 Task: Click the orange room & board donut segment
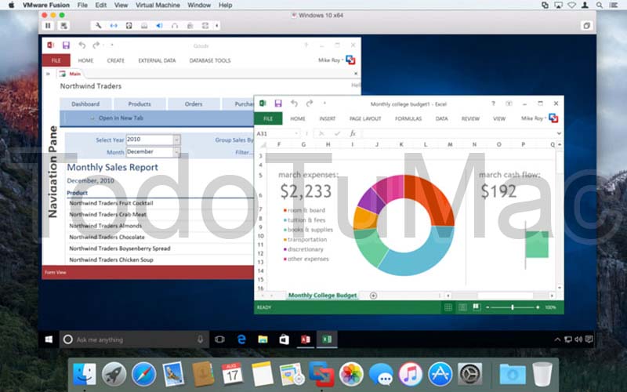tap(432, 200)
